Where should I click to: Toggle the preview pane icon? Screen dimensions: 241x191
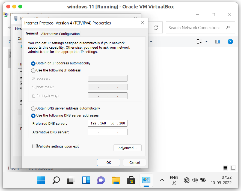218,42
